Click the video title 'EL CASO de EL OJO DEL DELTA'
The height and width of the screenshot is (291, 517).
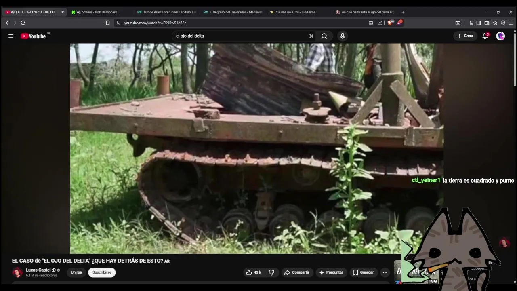click(90, 261)
